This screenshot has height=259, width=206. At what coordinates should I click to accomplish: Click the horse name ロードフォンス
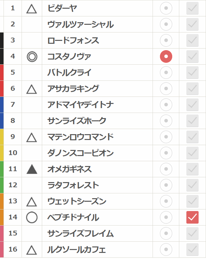73,41
